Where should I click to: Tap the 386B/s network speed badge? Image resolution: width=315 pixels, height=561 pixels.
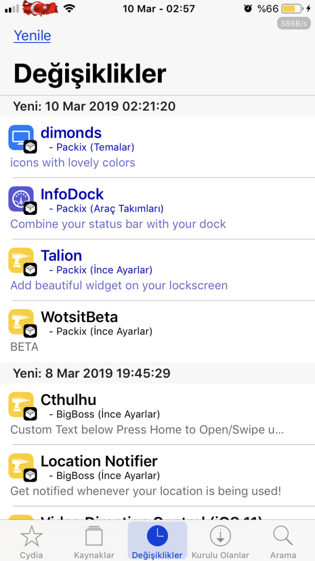click(293, 24)
